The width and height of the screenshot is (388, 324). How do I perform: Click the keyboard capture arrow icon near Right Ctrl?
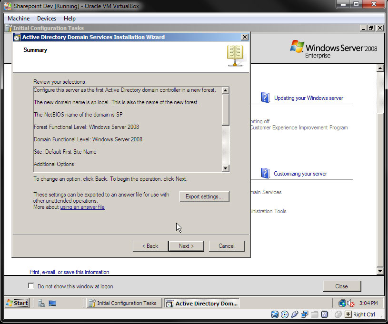point(348,314)
